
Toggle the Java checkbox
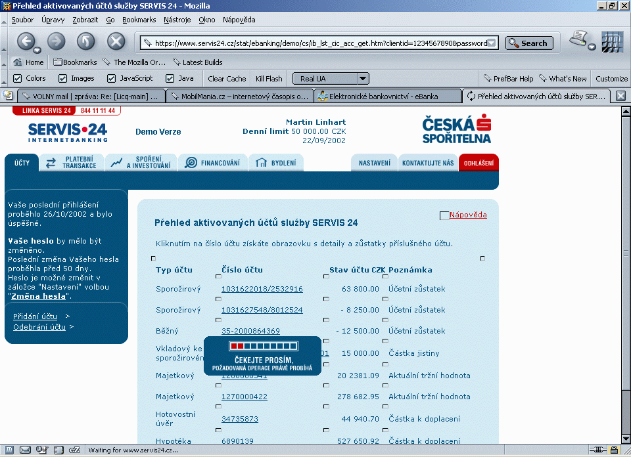pyautogui.click(x=170, y=78)
